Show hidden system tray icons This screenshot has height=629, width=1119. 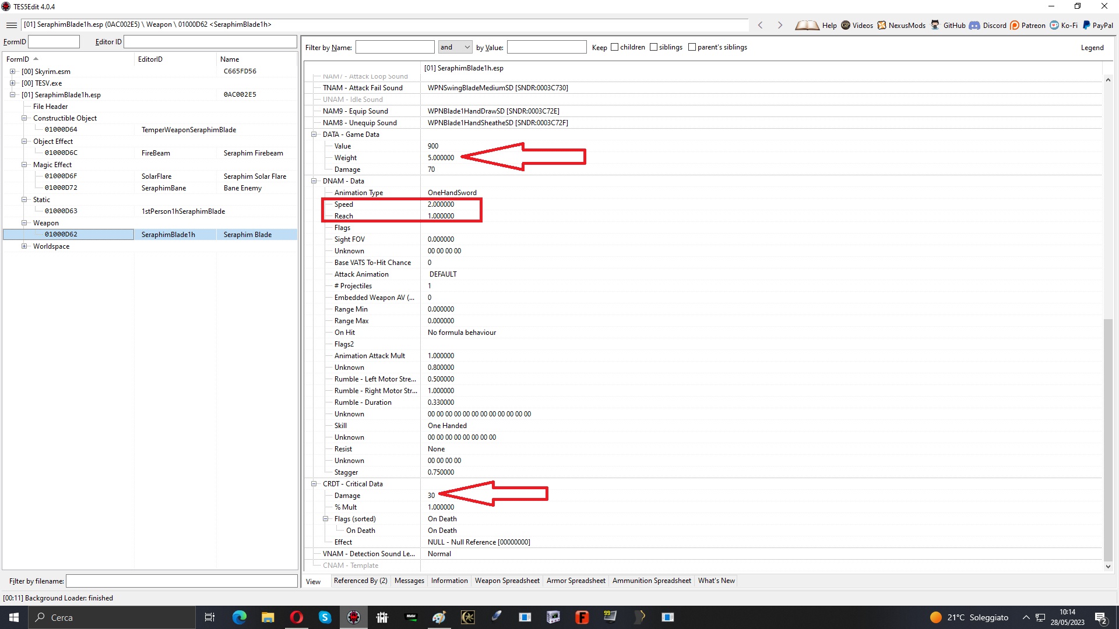coord(1026,617)
